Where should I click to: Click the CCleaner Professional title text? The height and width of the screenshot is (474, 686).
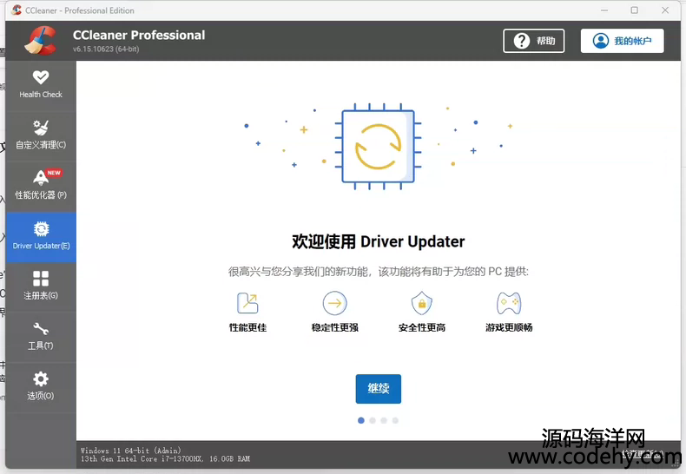click(x=139, y=35)
